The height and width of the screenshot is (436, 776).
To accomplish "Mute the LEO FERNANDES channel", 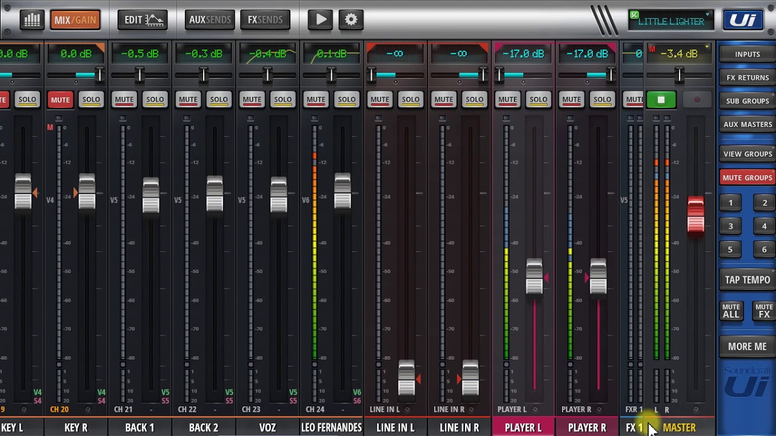I will [316, 99].
